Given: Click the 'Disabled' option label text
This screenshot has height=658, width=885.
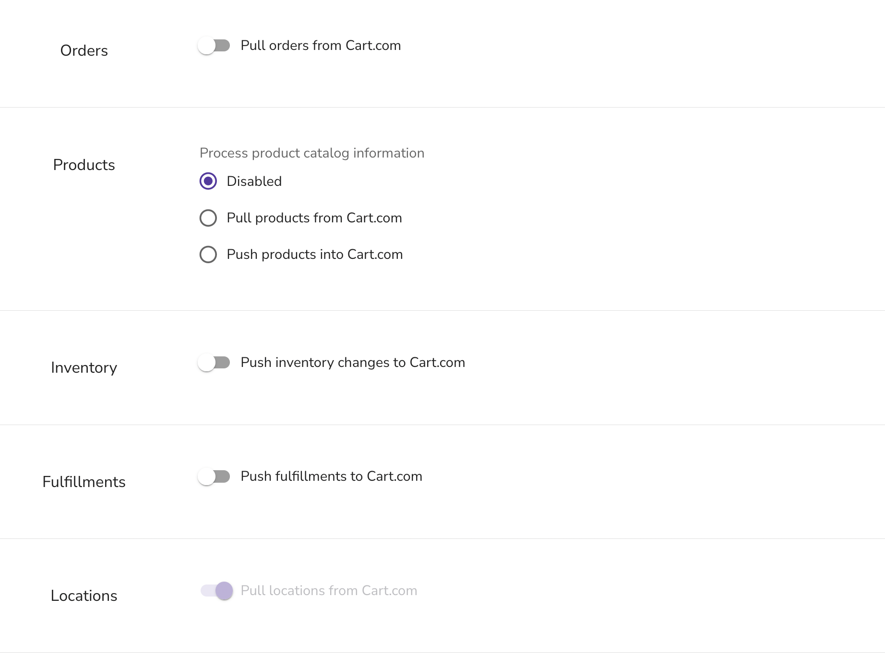Looking at the screenshot, I should (x=254, y=181).
